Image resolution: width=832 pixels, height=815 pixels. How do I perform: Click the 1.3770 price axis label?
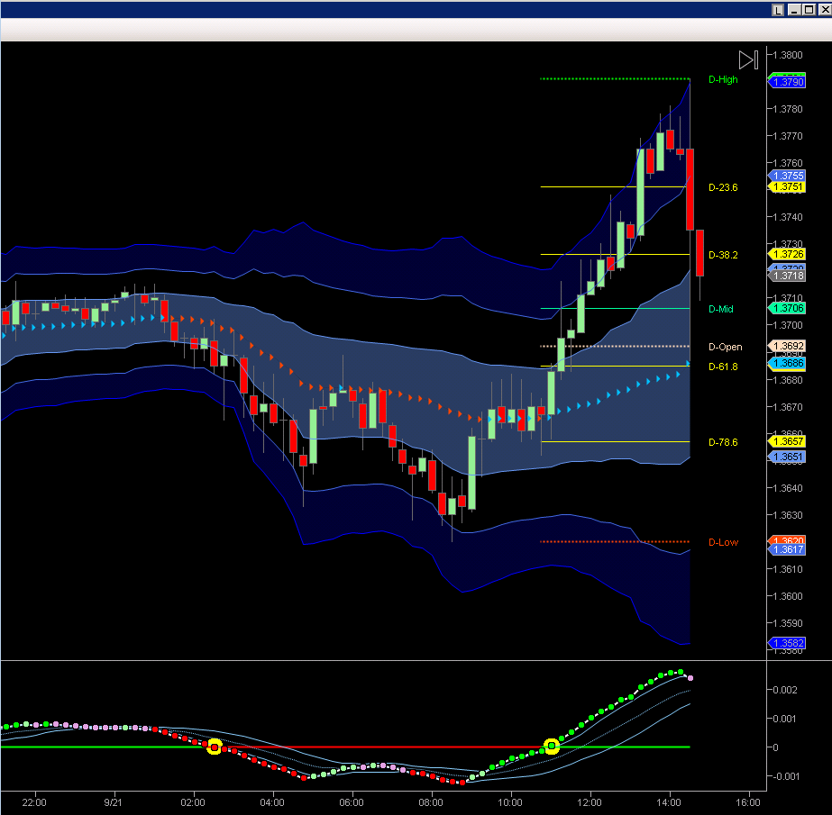pyautogui.click(x=788, y=136)
